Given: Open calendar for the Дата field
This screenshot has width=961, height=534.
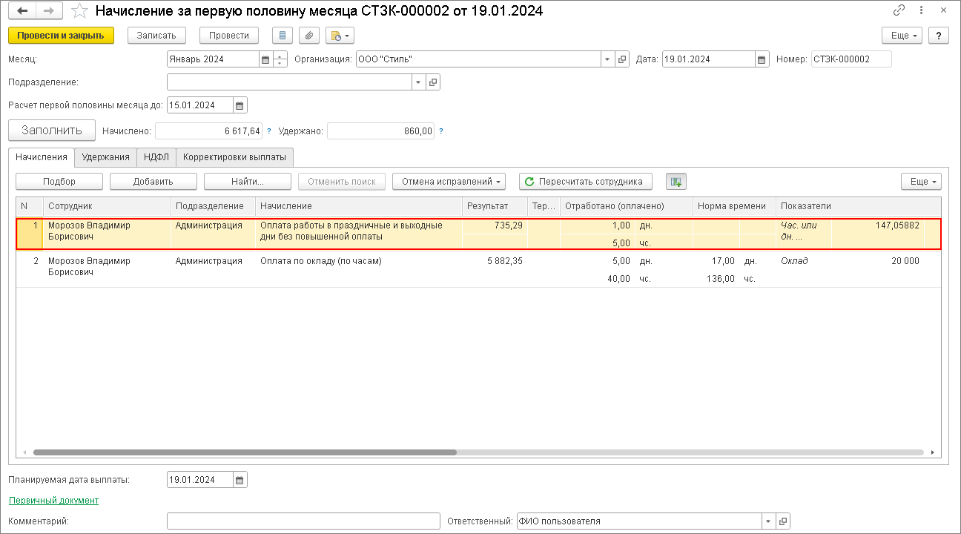Looking at the screenshot, I should tap(762, 59).
